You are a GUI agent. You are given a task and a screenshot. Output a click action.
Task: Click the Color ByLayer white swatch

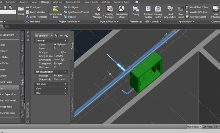(55, 44)
